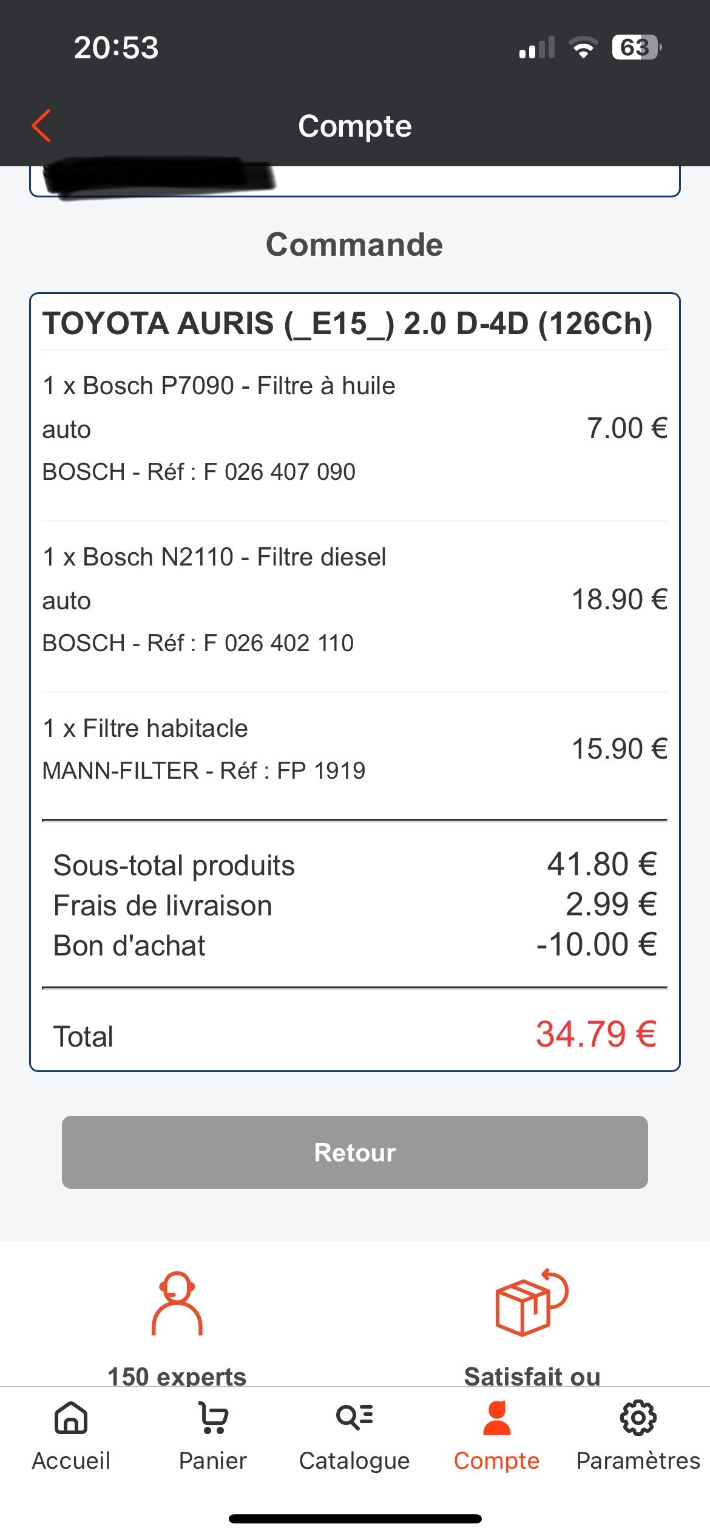The width and height of the screenshot is (710, 1538).
Task: Open the Panier cart icon
Action: tap(213, 1419)
